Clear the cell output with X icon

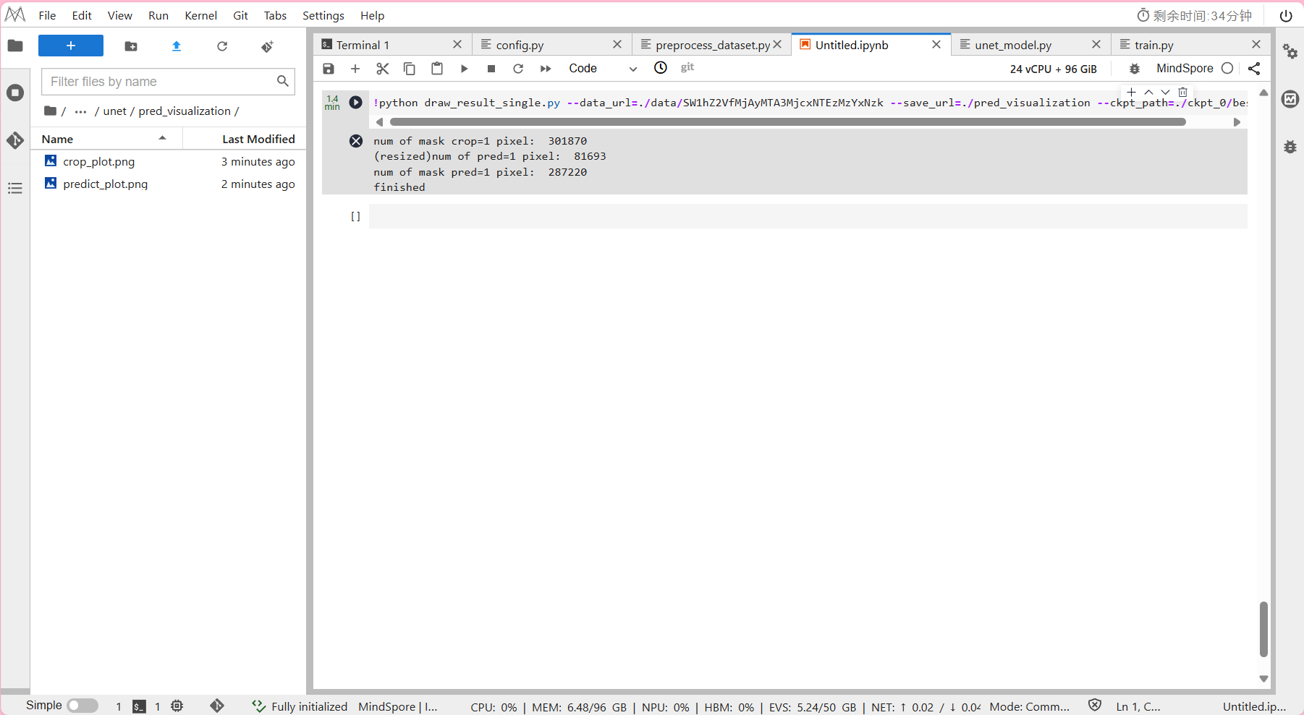356,141
